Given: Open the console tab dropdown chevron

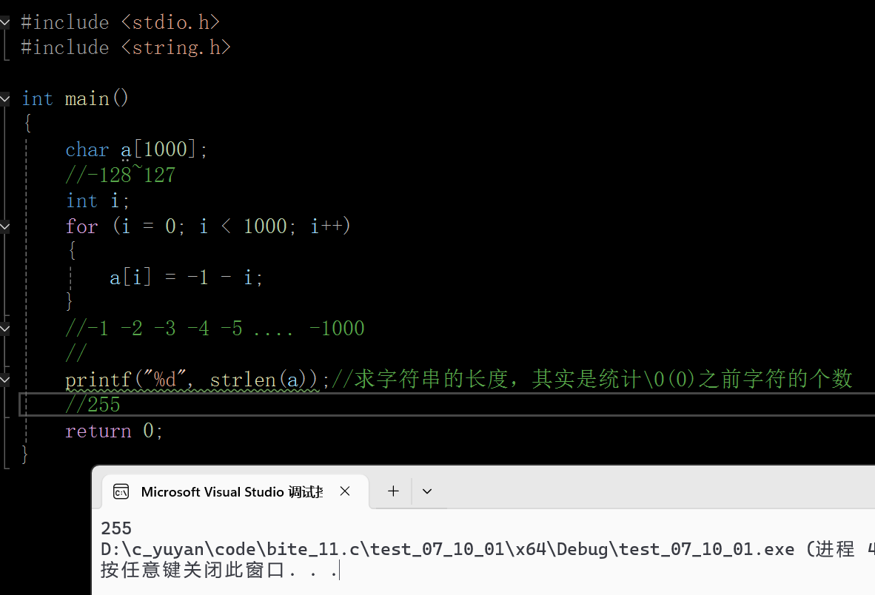Looking at the screenshot, I should [x=427, y=491].
